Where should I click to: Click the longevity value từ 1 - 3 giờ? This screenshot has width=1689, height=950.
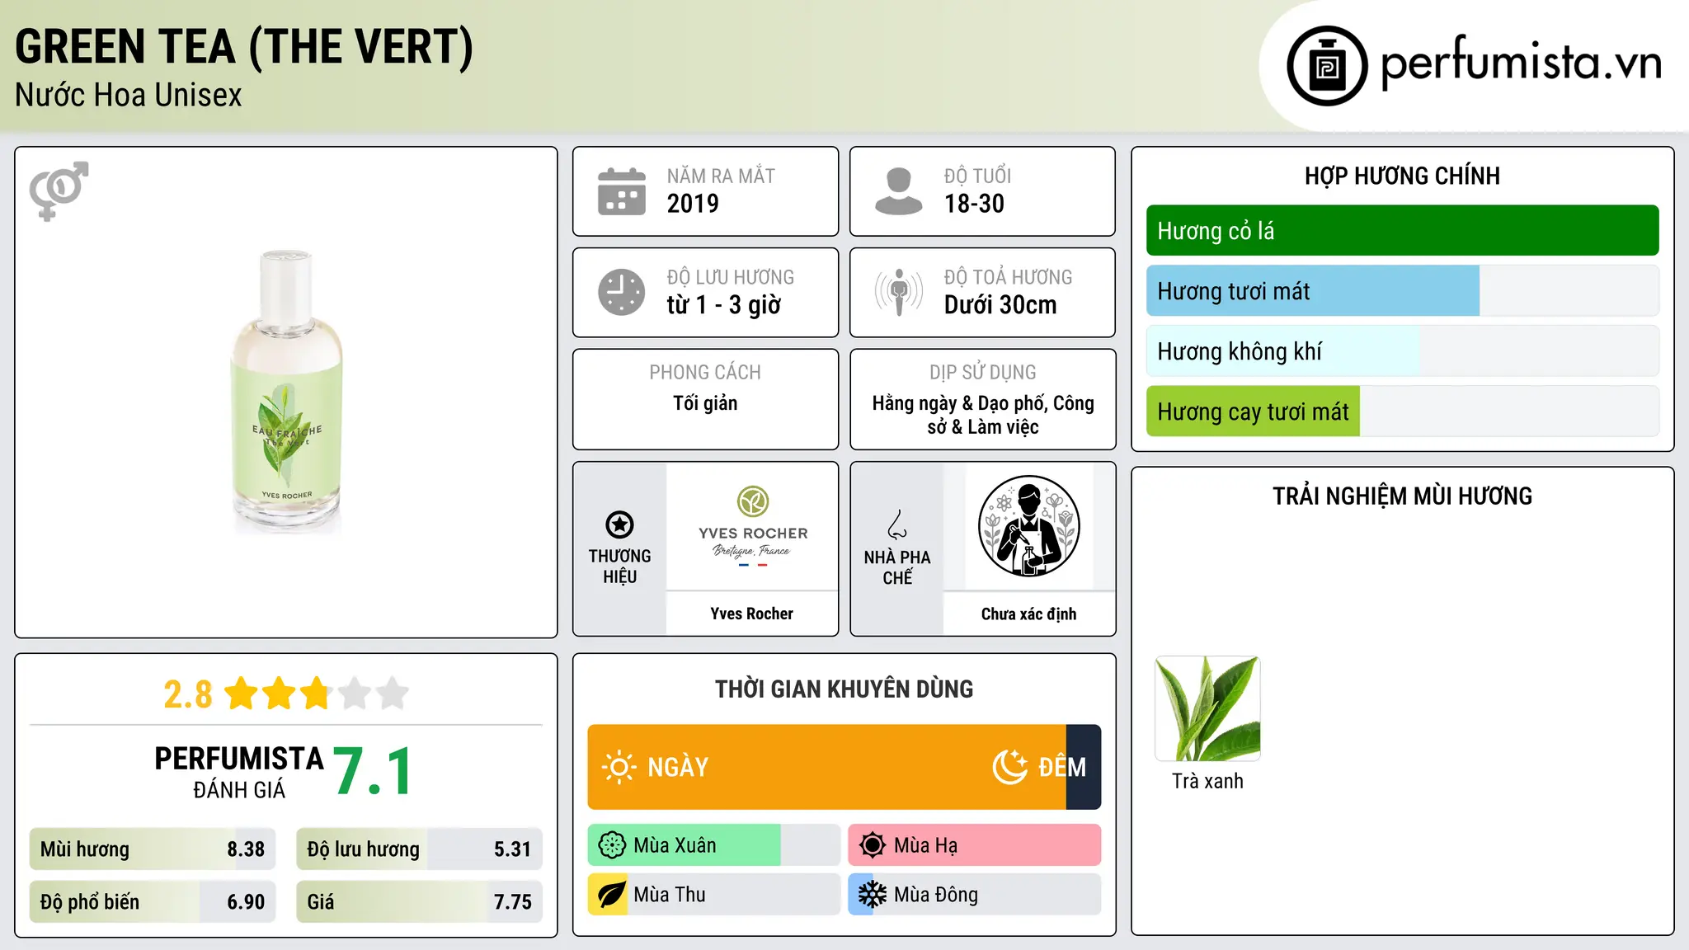pos(724,305)
